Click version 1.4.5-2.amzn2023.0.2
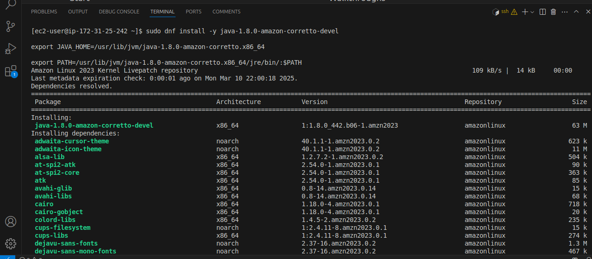The height and width of the screenshot is (259, 592). (339, 220)
